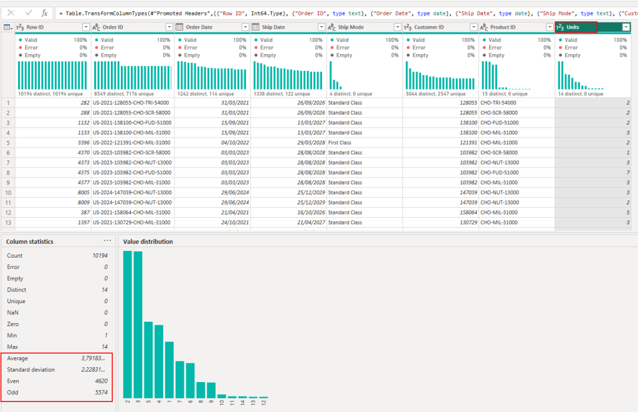The height and width of the screenshot is (412, 638).
Task: Click Ship Date cell 16/10/2026
Action: pos(288,212)
